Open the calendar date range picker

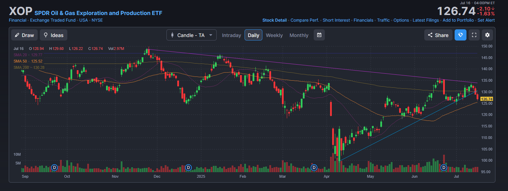pos(319,35)
